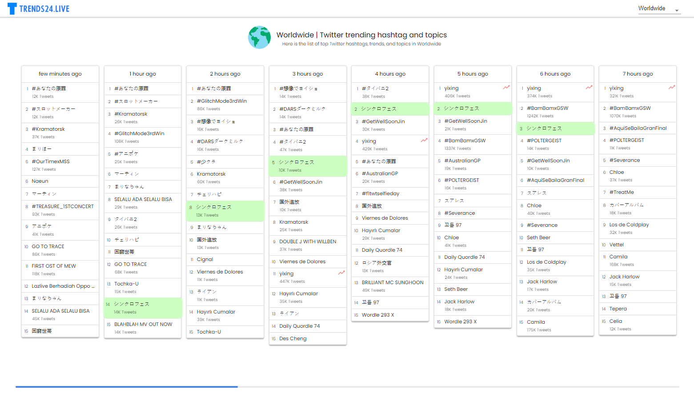This screenshot has width=694, height=398.
Task: Open Los de Coldplay in 6 hours ago column
Action: [546, 262]
